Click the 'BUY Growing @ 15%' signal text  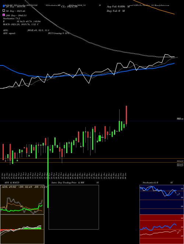[59, 33]
